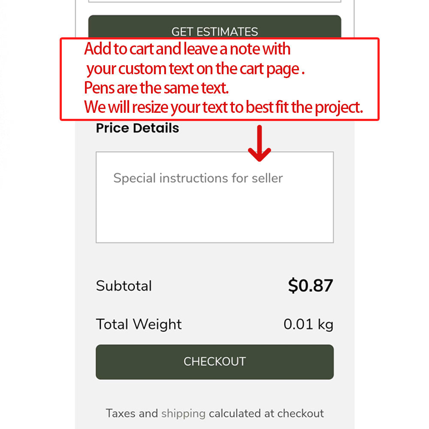Click the 'We will resize your text' line
Viewport: 429px width, 429px height.
pos(223,107)
